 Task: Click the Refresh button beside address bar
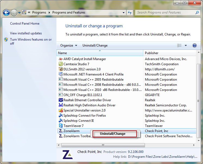(x=130, y=12)
